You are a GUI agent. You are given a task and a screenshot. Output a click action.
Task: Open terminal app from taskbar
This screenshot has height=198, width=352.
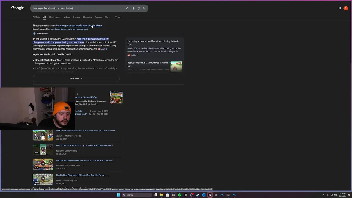point(228,195)
